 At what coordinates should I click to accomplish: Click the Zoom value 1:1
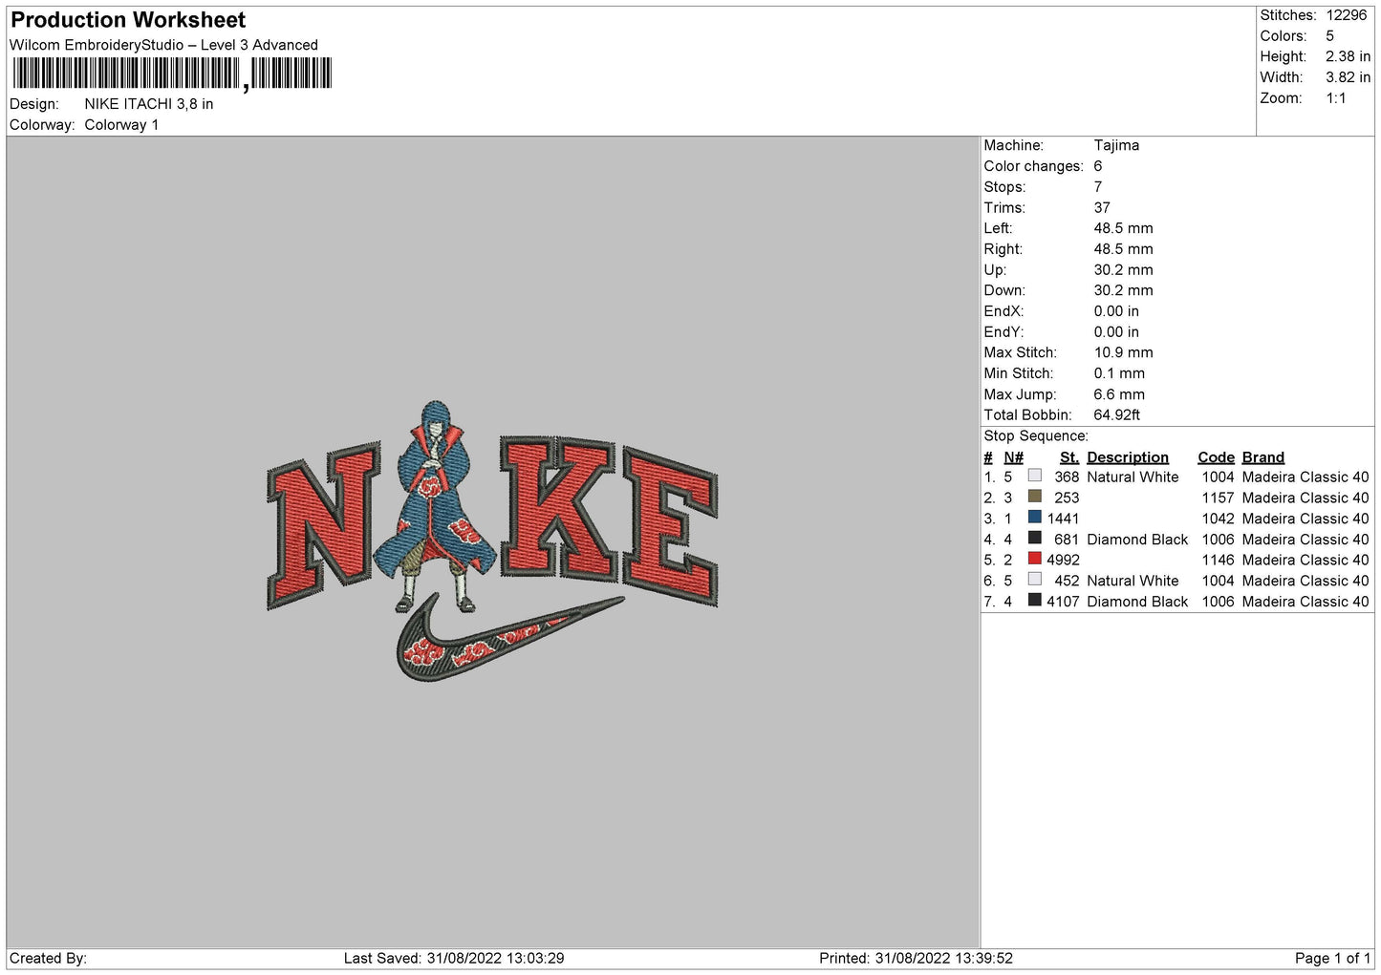pos(1336,98)
